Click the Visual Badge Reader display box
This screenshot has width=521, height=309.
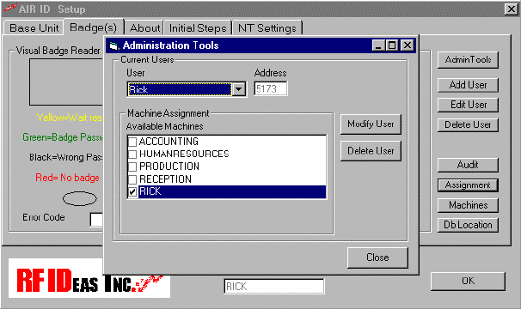coord(66,82)
